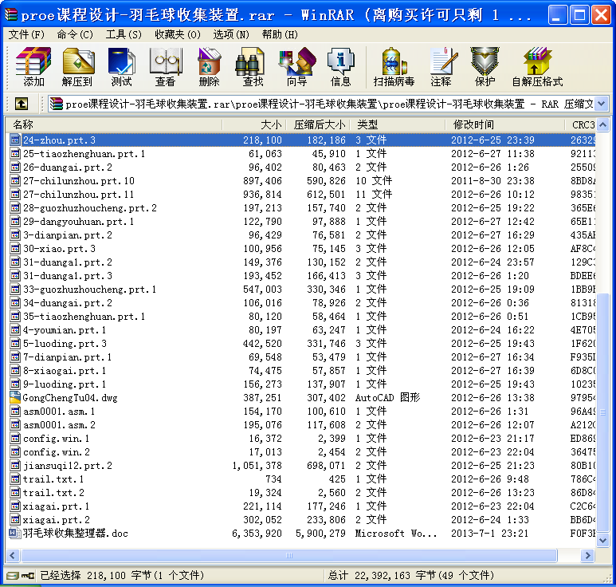Viewport: 616px width, 587px height.
Task: Click icon of config.win.1 file
Action: click(x=15, y=439)
